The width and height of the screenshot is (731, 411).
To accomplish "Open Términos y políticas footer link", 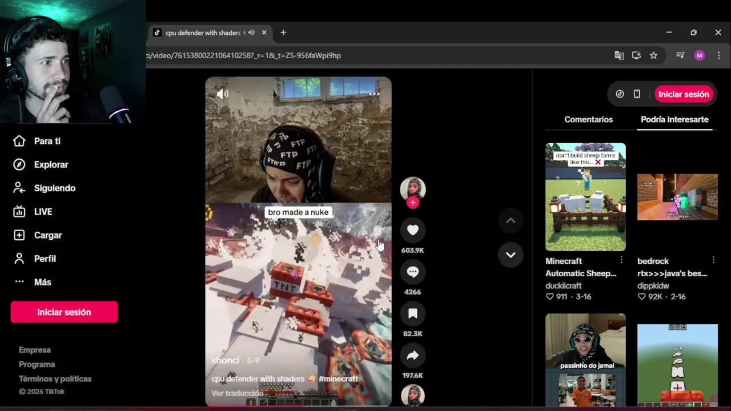I will click(x=55, y=378).
